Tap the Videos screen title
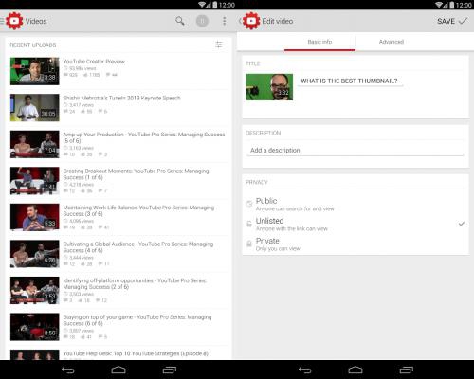Viewport: 474px width, 379px height. tap(36, 21)
